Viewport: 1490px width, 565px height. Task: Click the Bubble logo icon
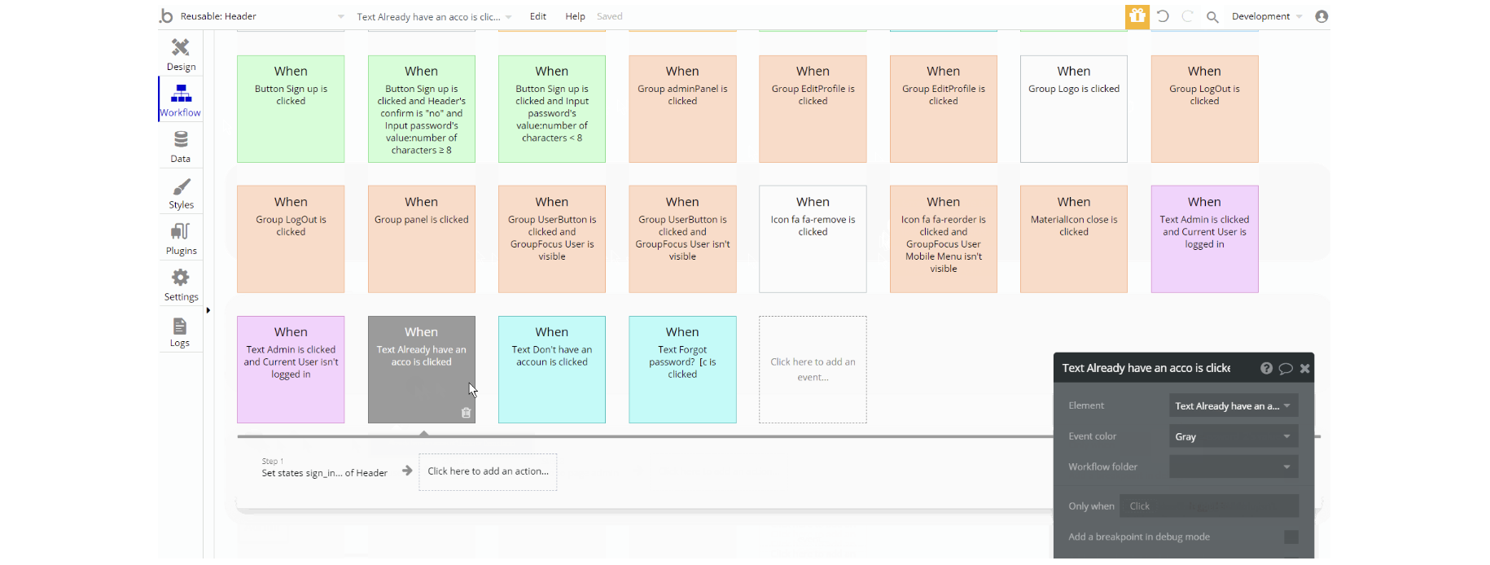167,15
